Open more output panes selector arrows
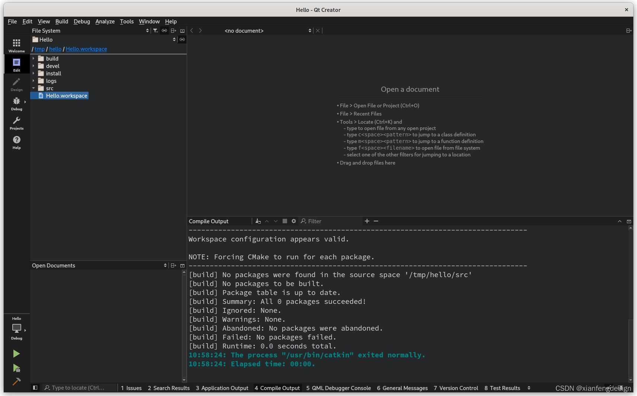Viewport: 637px width, 396px height. (x=529, y=388)
